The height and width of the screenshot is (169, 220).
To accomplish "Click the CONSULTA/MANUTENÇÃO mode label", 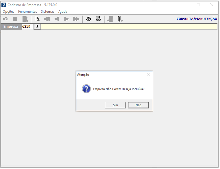I will 197,19.
